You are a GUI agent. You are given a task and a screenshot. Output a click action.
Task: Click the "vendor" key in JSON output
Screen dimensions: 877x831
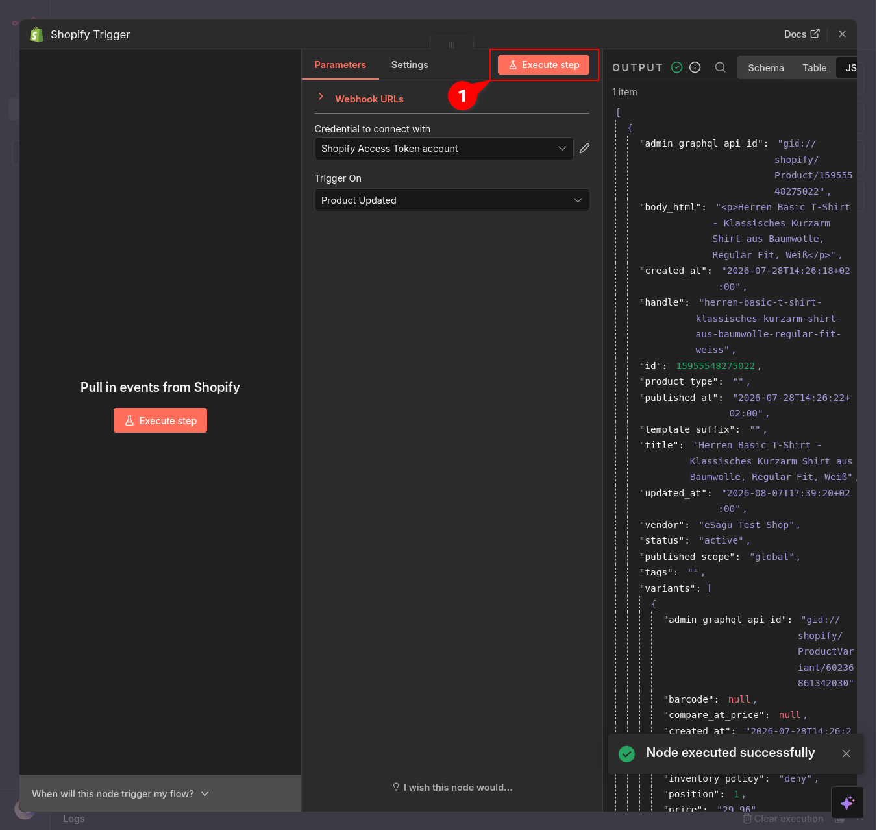point(663,525)
